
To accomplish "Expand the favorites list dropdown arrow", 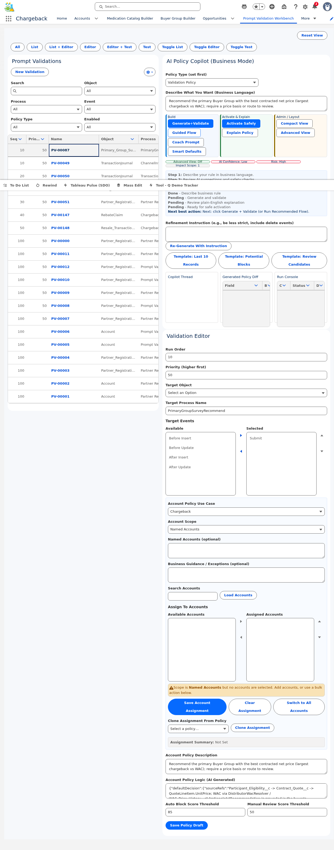I will [262, 7].
